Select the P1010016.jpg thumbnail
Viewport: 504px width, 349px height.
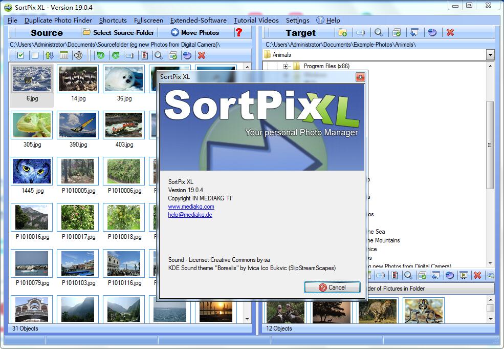pyautogui.click(x=32, y=217)
